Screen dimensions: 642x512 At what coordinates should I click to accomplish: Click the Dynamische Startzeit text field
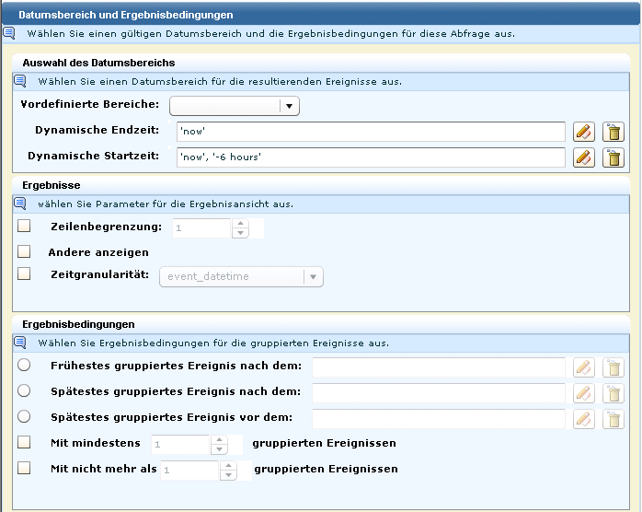tap(370, 157)
